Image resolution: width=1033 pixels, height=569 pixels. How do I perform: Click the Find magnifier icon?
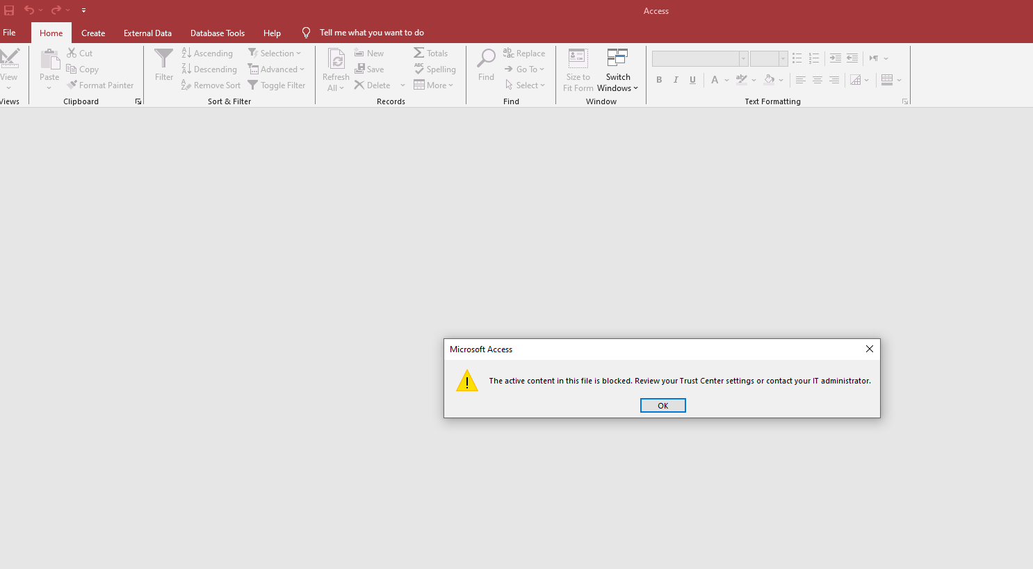pos(486,58)
